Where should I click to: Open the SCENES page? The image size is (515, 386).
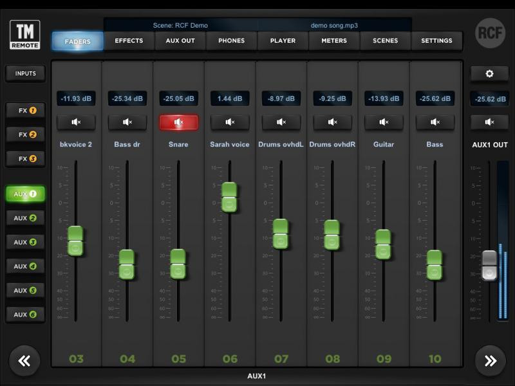[384, 41]
